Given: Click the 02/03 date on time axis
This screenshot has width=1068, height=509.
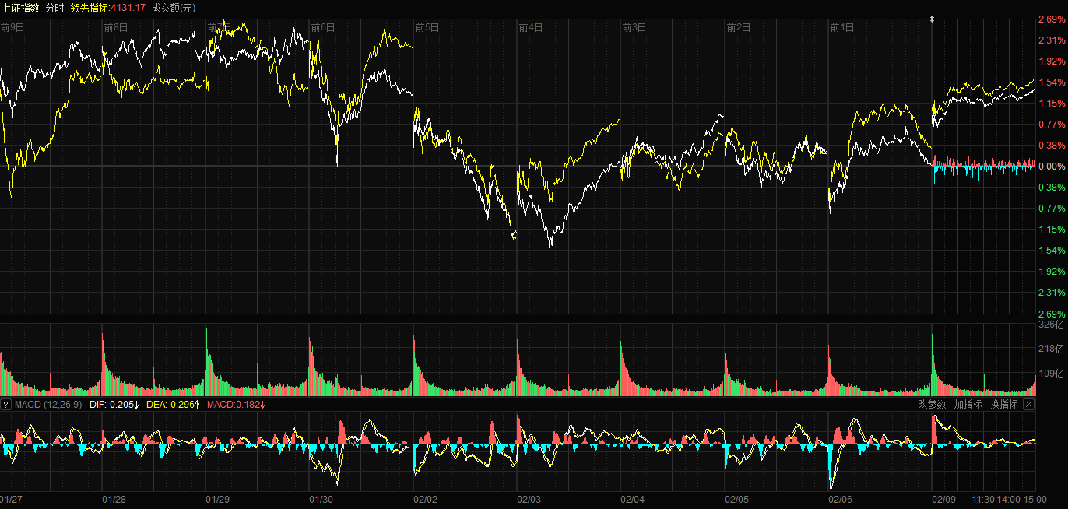Looking at the screenshot, I should pos(529,499).
